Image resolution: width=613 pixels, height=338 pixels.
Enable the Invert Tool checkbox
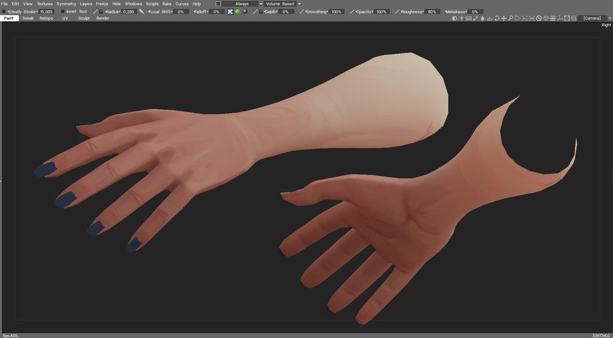(x=63, y=12)
